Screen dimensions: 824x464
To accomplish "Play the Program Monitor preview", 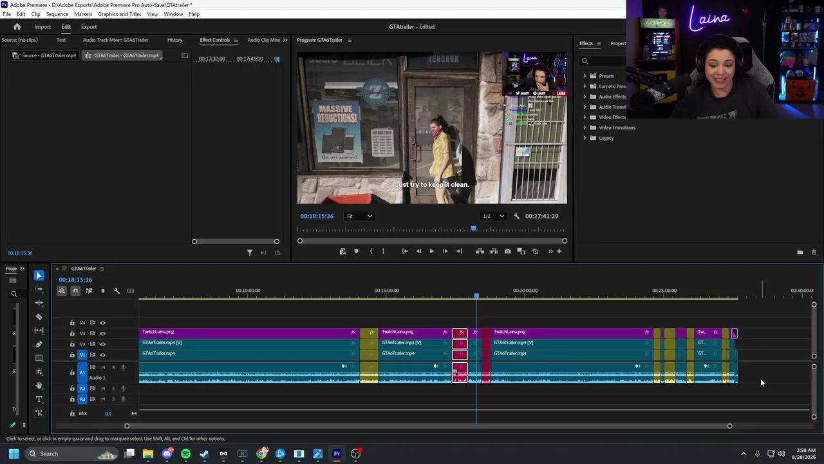I will point(431,251).
